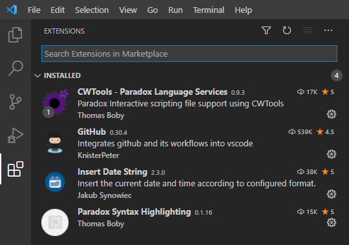Click the Paradox Syntax Highlighting star rating
Image resolution: width=349 pixels, height=245 pixels.
(x=328, y=212)
